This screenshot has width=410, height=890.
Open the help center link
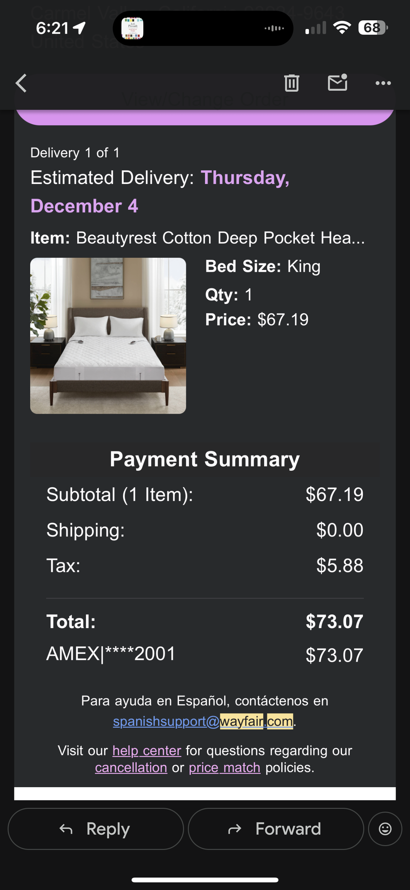[147, 750]
